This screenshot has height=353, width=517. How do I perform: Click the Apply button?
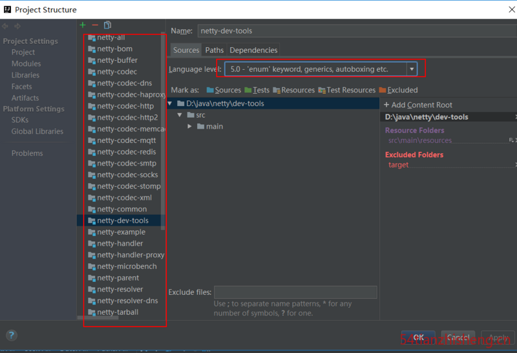[498, 337]
